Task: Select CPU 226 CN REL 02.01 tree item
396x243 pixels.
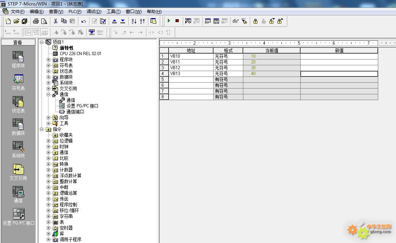Action: 80,54
